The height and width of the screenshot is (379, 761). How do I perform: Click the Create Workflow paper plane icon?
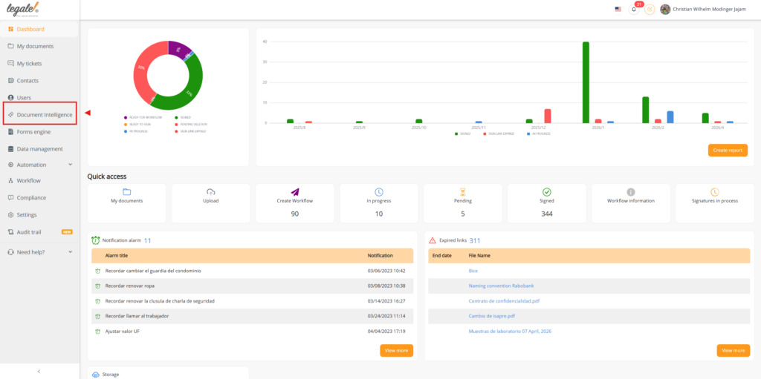294,191
